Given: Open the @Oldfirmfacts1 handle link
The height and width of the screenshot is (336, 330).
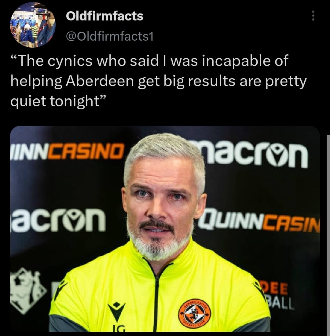Looking at the screenshot, I should [110, 36].
